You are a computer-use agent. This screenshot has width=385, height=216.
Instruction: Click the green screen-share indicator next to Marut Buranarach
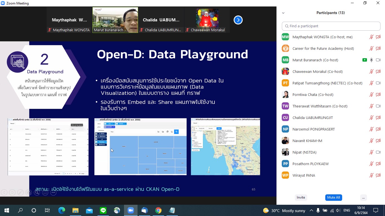coord(365,60)
